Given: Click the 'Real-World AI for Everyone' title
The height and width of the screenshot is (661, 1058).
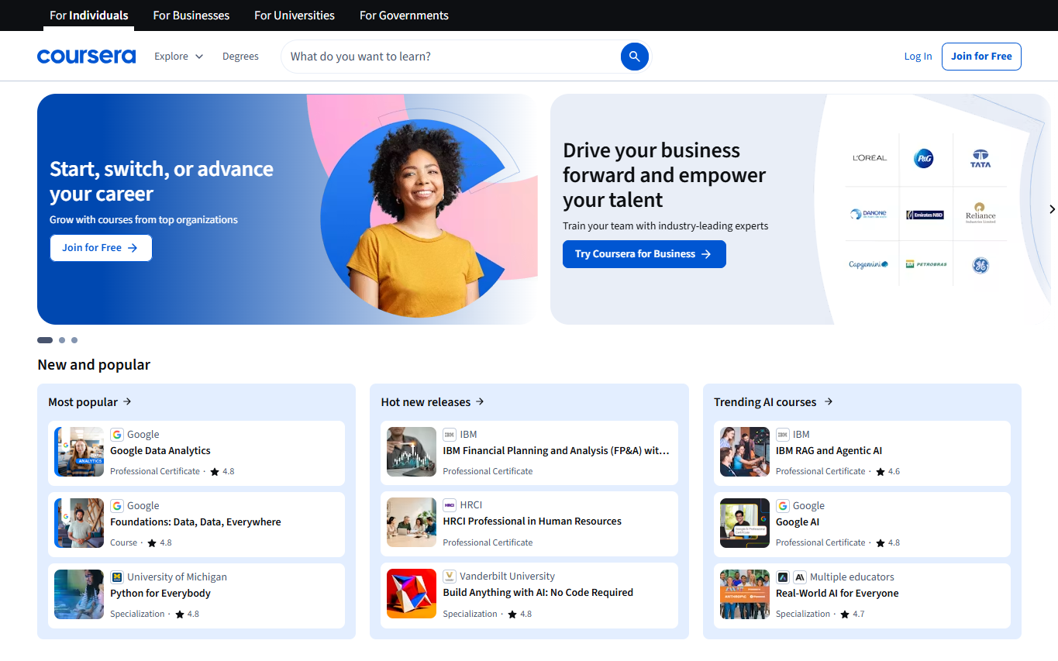Looking at the screenshot, I should [837, 594].
